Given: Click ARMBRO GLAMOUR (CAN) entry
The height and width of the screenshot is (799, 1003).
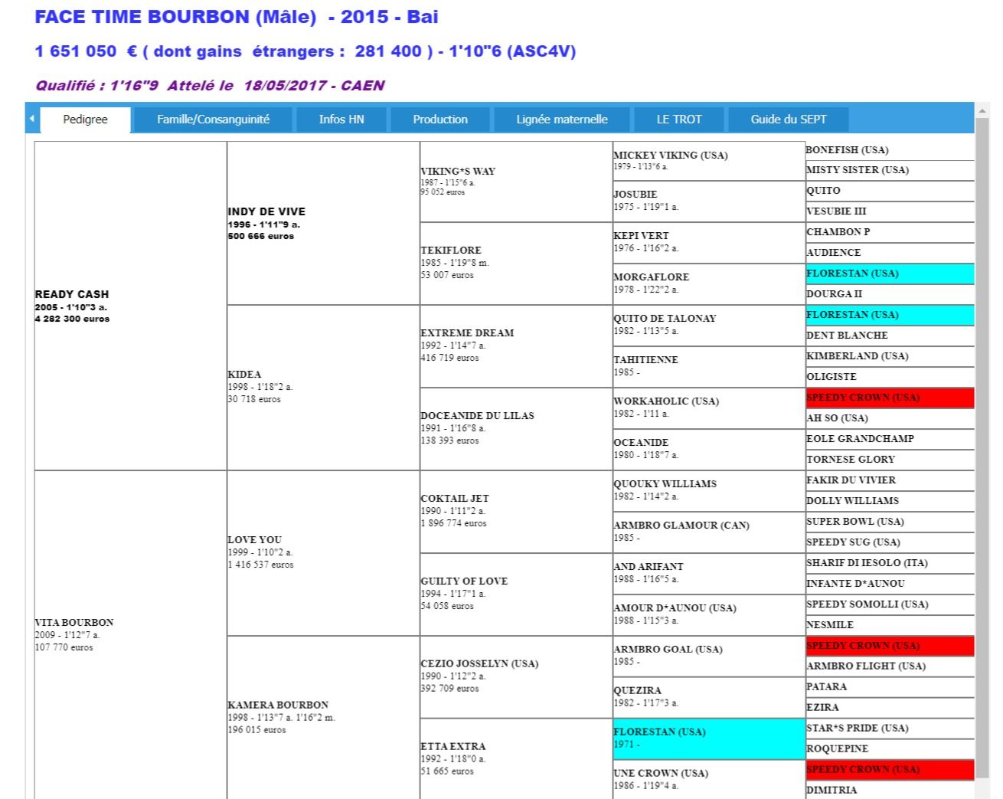Looking at the screenshot, I should [681, 525].
